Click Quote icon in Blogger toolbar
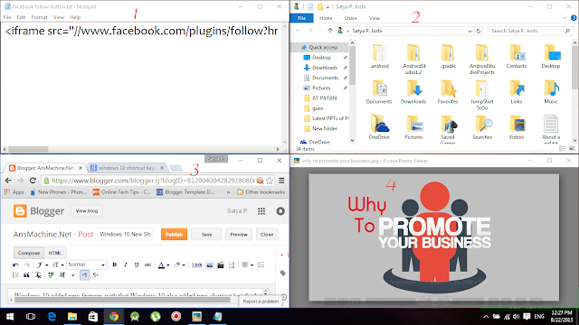The image size is (579, 325). pyautogui.click(x=26, y=274)
